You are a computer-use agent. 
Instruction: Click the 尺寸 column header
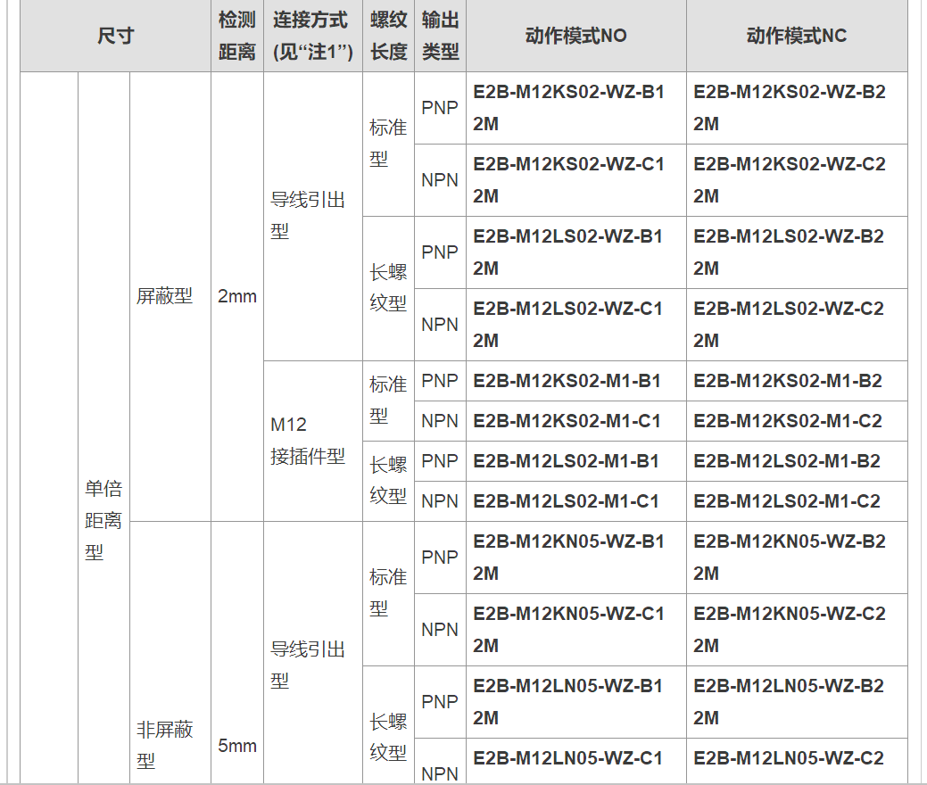tap(115, 36)
